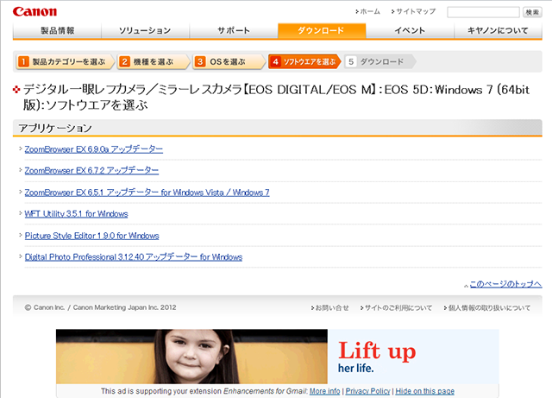Open the More info ad link

(324, 391)
